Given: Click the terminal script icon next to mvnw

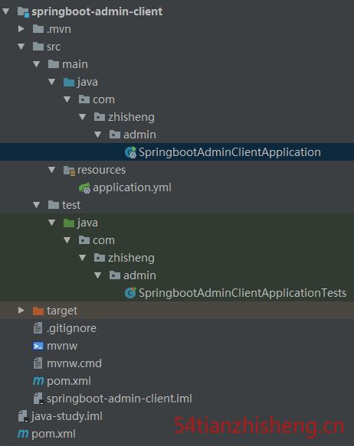Looking at the screenshot, I should (x=38, y=346).
